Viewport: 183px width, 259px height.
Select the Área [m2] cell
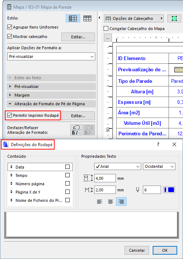coord(143,112)
